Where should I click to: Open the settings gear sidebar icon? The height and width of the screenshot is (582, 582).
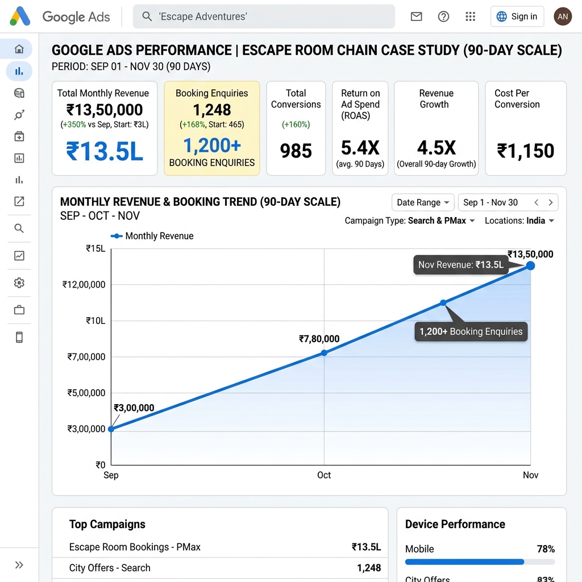click(x=19, y=283)
